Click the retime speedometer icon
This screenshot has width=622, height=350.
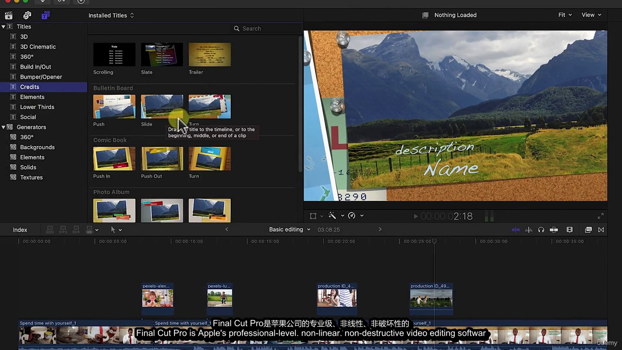click(x=352, y=216)
